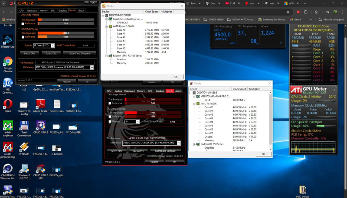Collapse the MSI 970A GAMING PRO node
This screenshot has width=347, height=198.
pyautogui.click(x=194, y=96)
